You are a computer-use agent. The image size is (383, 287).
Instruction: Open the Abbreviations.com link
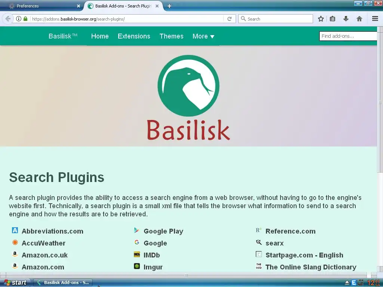pyautogui.click(x=52, y=231)
